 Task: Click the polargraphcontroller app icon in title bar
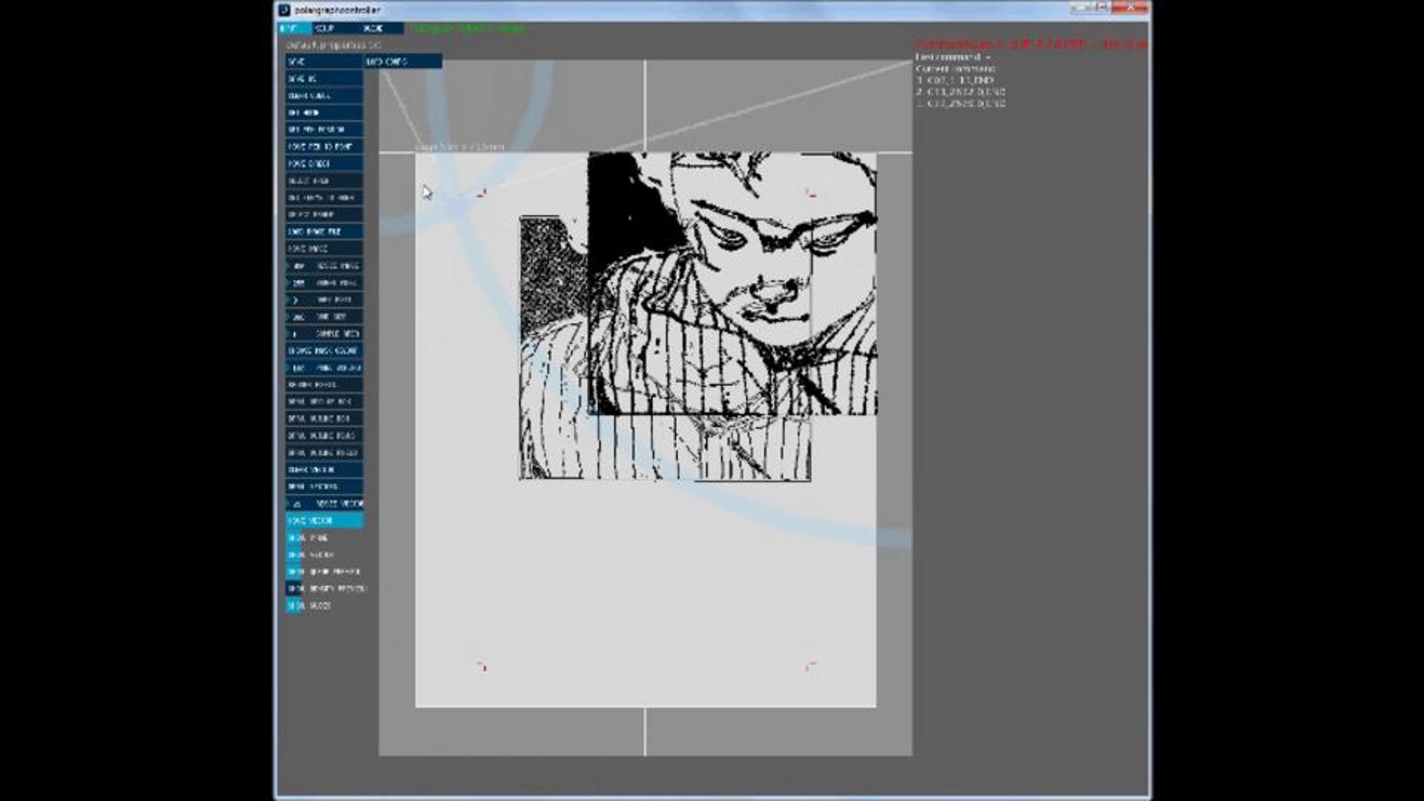point(285,10)
